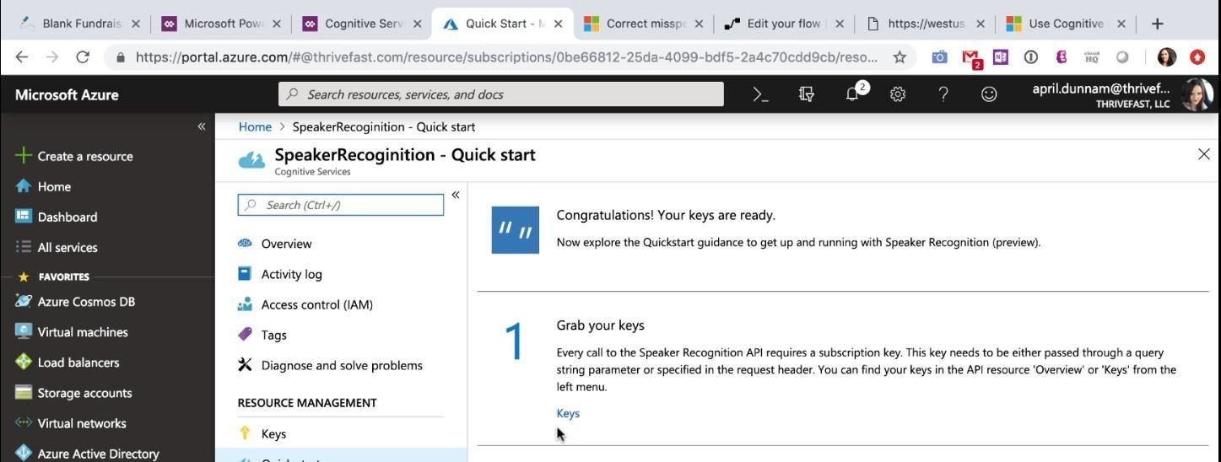Image resolution: width=1221 pixels, height=462 pixels.
Task: Switch to Microsoft Pow browser tab
Action: 221,24
